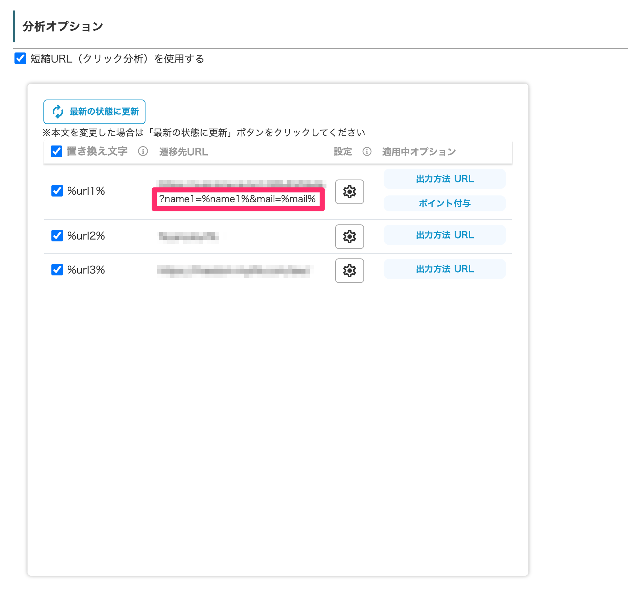Uncheck 短縮URL（クリック分析）を使用する checkbox
Screen dimensions: 637x608
coord(20,58)
